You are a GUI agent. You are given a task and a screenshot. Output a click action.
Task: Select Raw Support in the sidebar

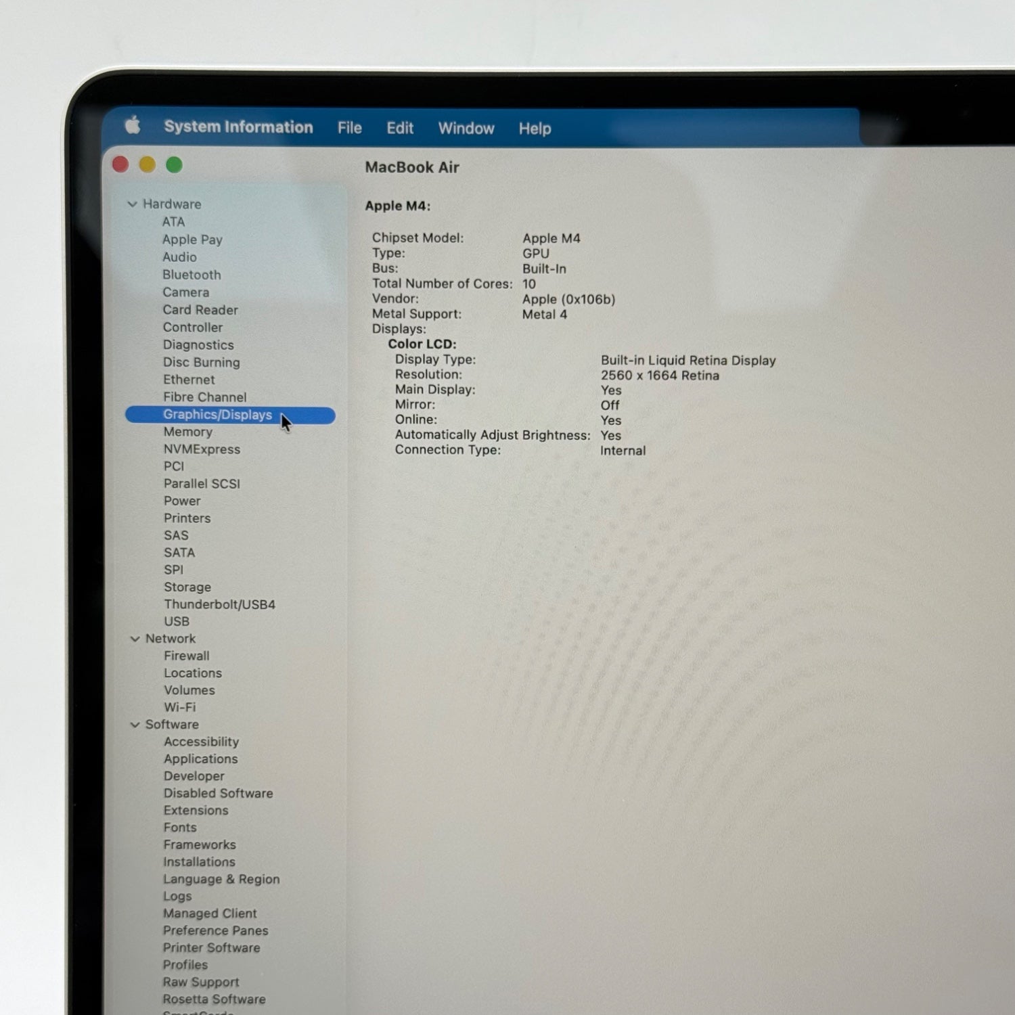(201, 982)
